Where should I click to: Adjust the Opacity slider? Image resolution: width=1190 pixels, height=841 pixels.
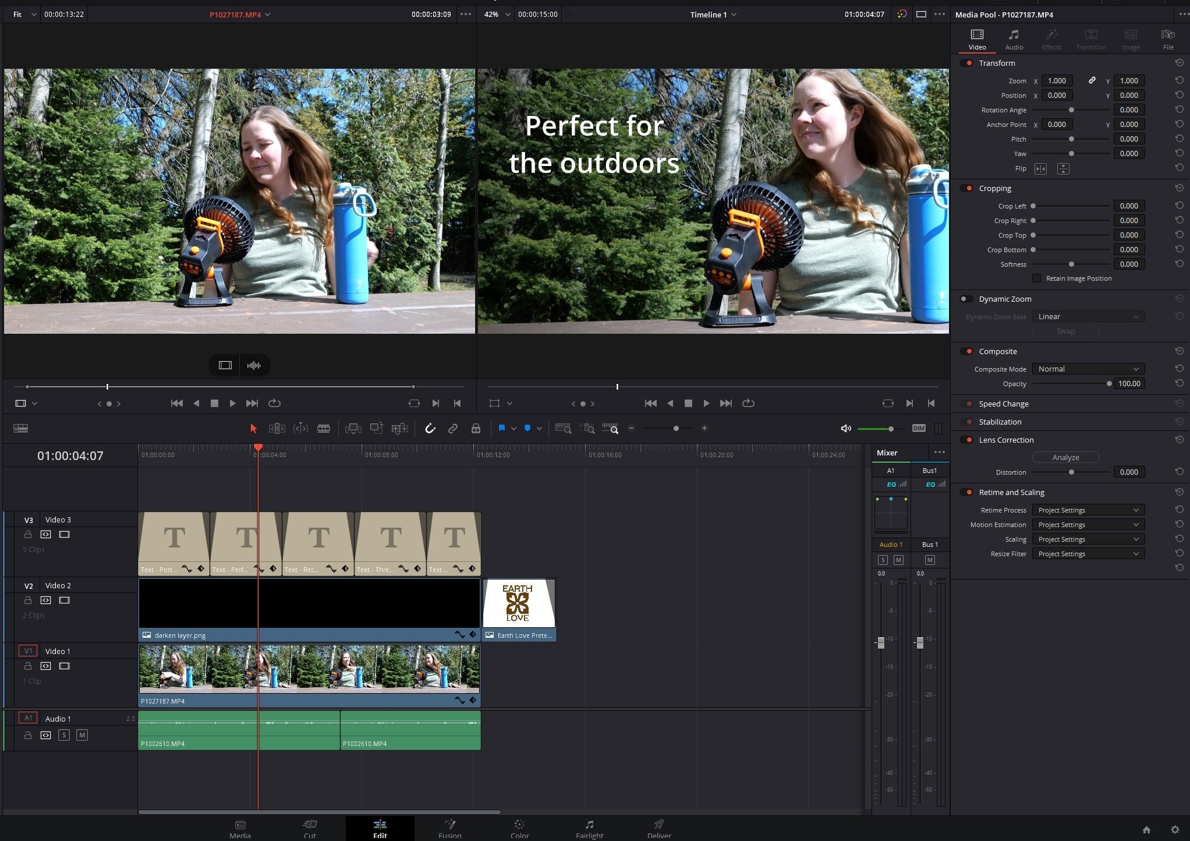pos(1071,384)
